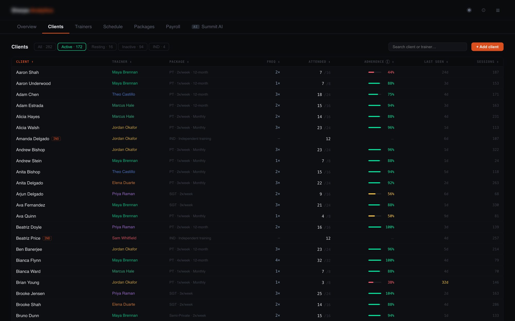Click the IND badge beside Beatriz Price
Viewport: 515px width, 321px height.
[47, 238]
